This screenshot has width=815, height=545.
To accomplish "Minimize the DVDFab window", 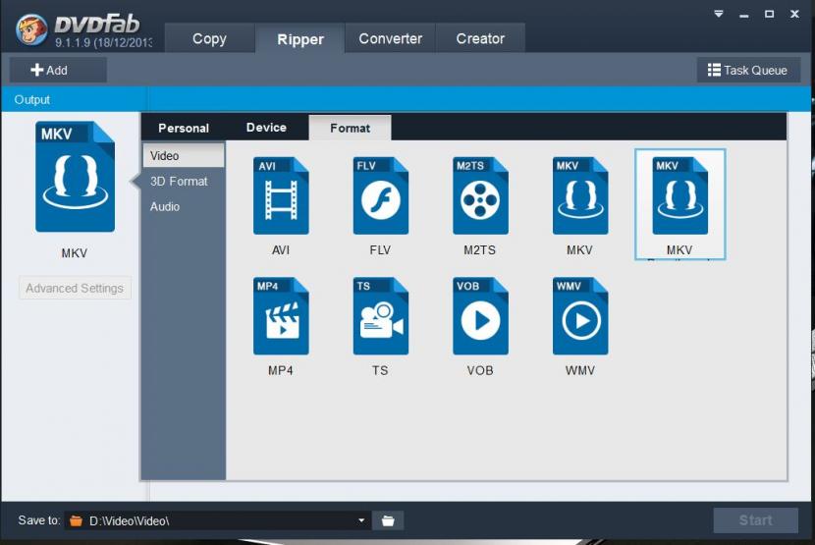I will tap(743, 15).
